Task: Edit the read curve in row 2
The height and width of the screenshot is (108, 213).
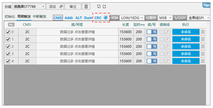Action: tap(167, 46)
